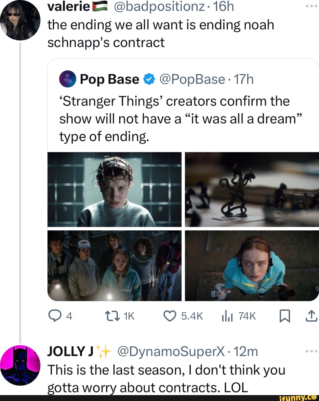The height and width of the screenshot is (401, 319).
Task: Open more options on JOLLY J's reply
Action: point(311,351)
